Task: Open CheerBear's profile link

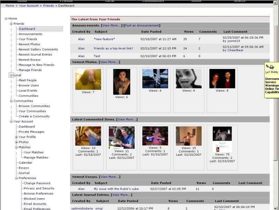Action: click(235, 50)
